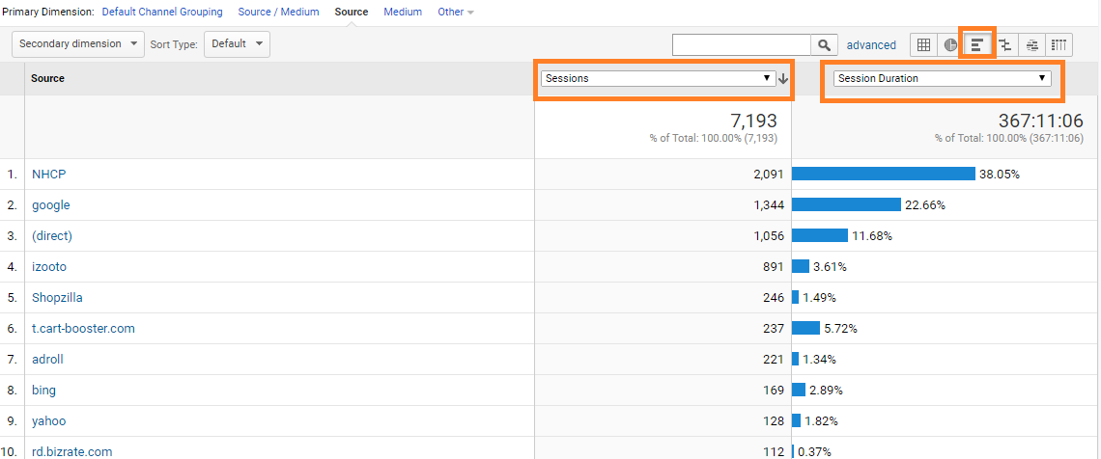The height and width of the screenshot is (459, 1101).
Task: Click the google 22.66% bar
Action: point(846,204)
